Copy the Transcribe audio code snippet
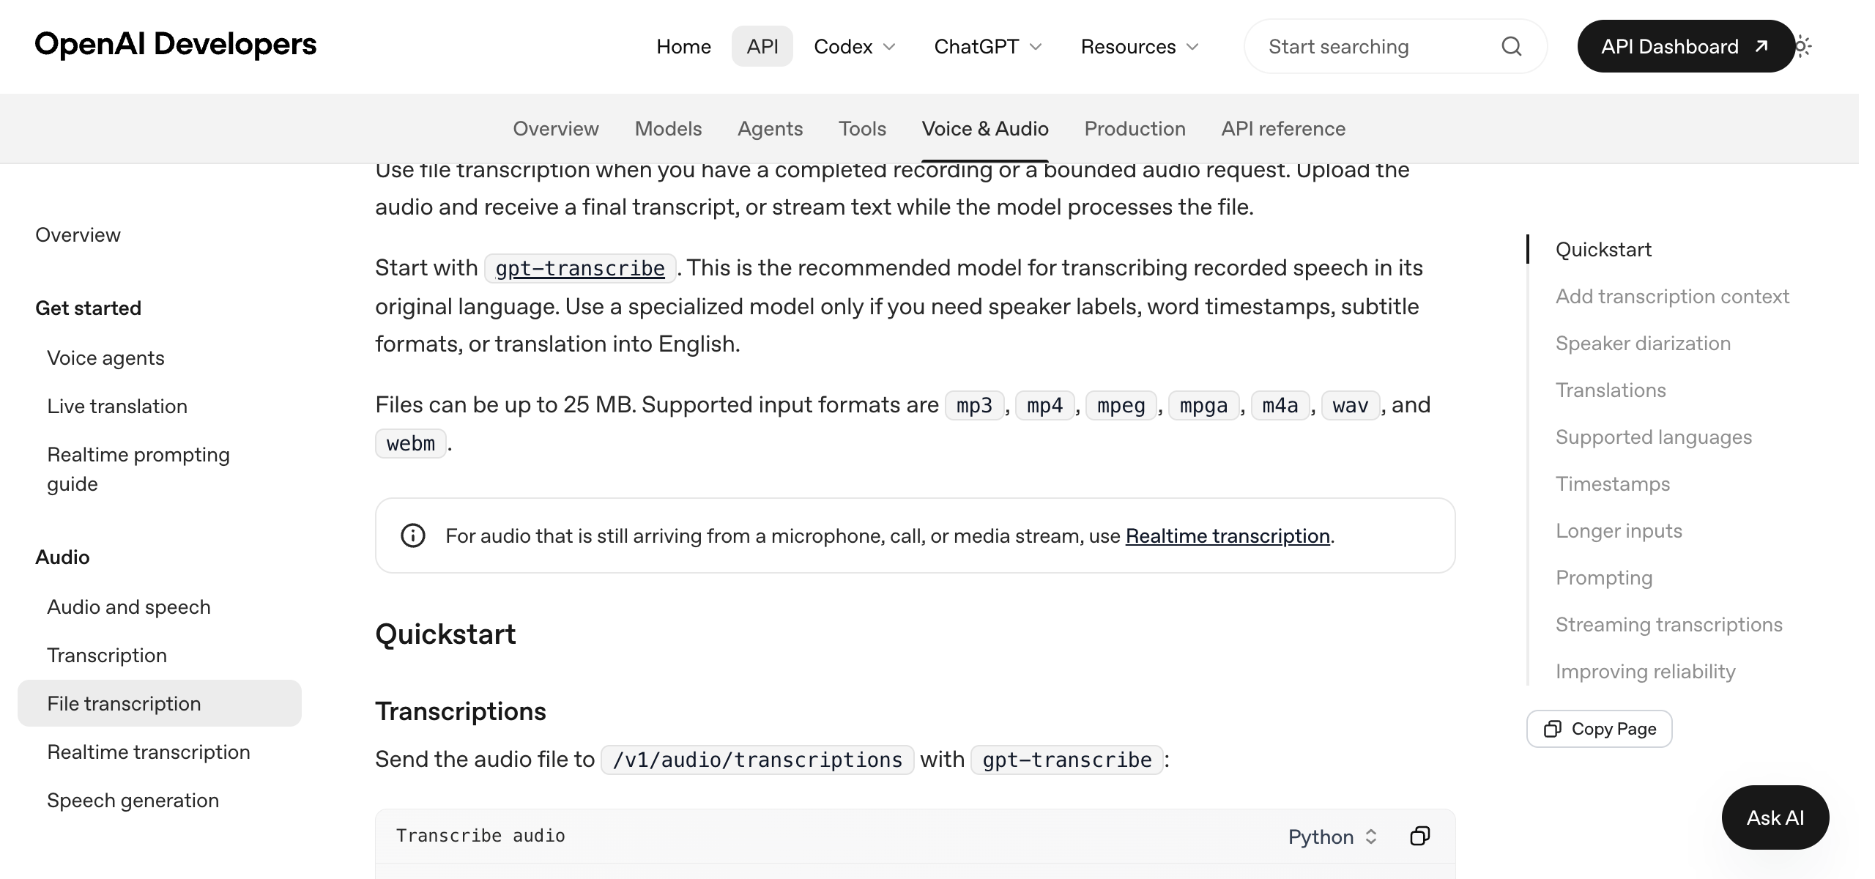The width and height of the screenshot is (1875, 879). click(x=1420, y=836)
